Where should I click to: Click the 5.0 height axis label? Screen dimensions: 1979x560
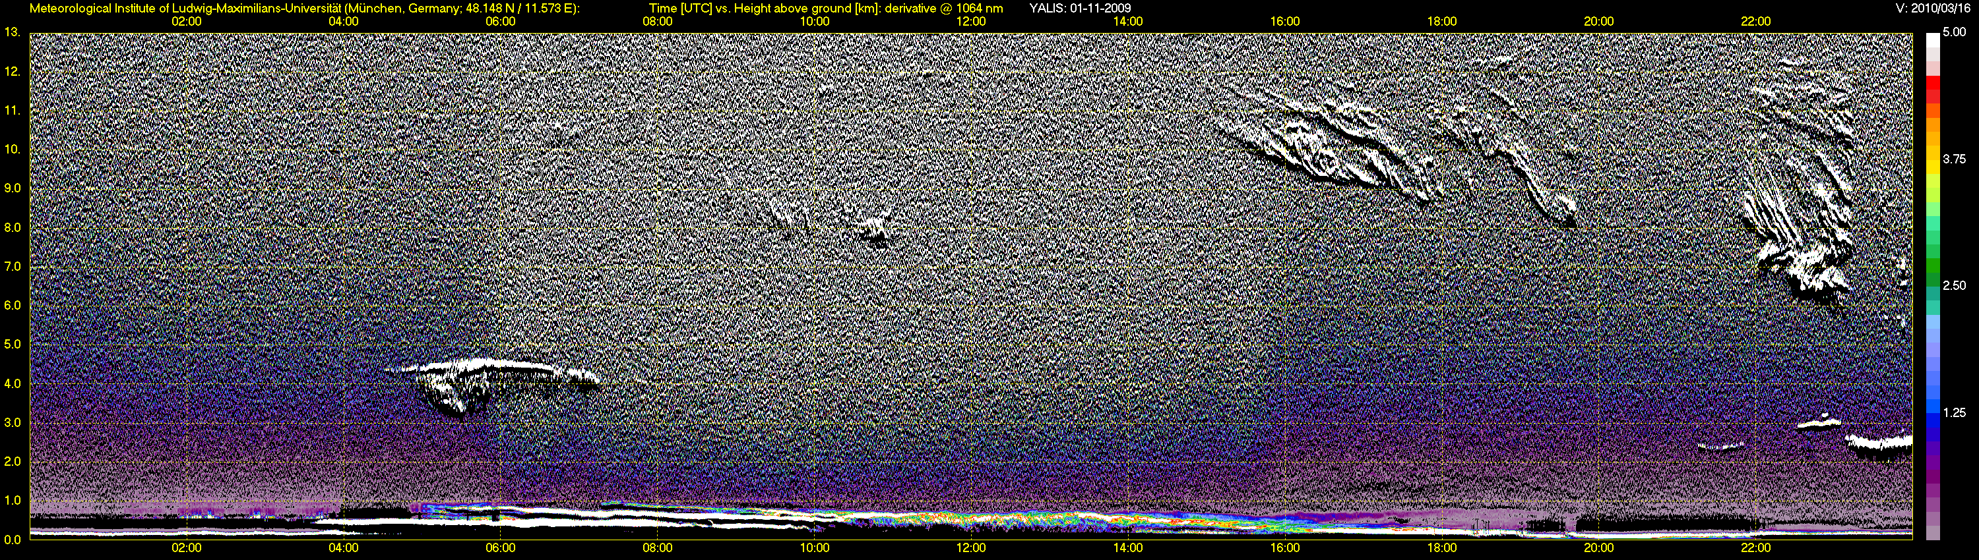point(13,345)
